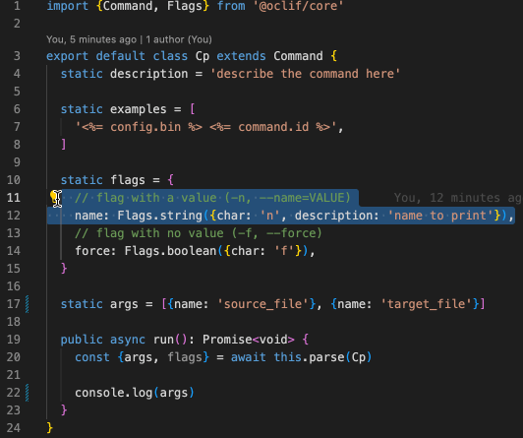Click the 'source_file' string
523x438 pixels.
[262, 304]
